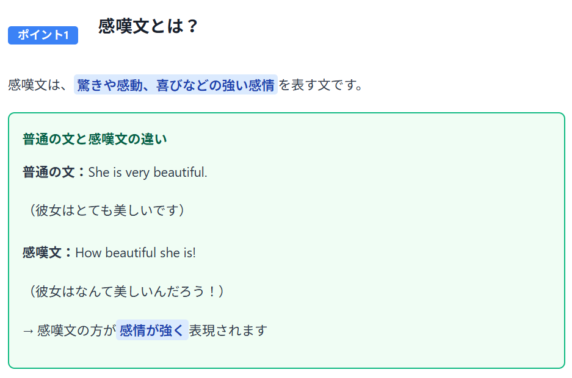Click the sentence She is very beautiful.
Viewport: 572px width, 378px height.
pyautogui.click(x=148, y=173)
